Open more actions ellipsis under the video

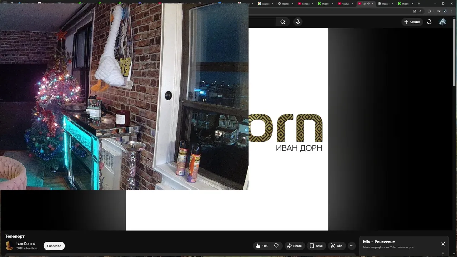click(352, 246)
